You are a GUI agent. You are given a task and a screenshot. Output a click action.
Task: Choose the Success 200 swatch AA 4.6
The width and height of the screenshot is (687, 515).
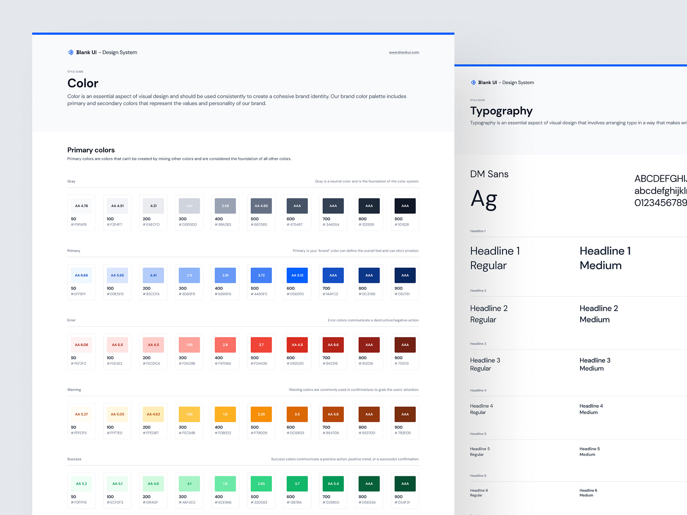pos(153,484)
